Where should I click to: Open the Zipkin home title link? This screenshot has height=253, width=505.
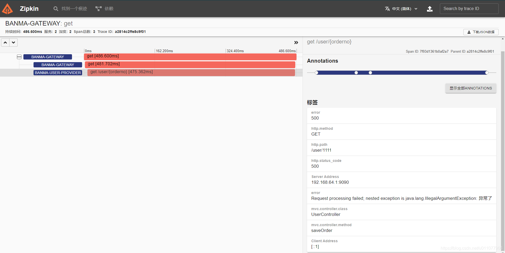tap(29, 9)
